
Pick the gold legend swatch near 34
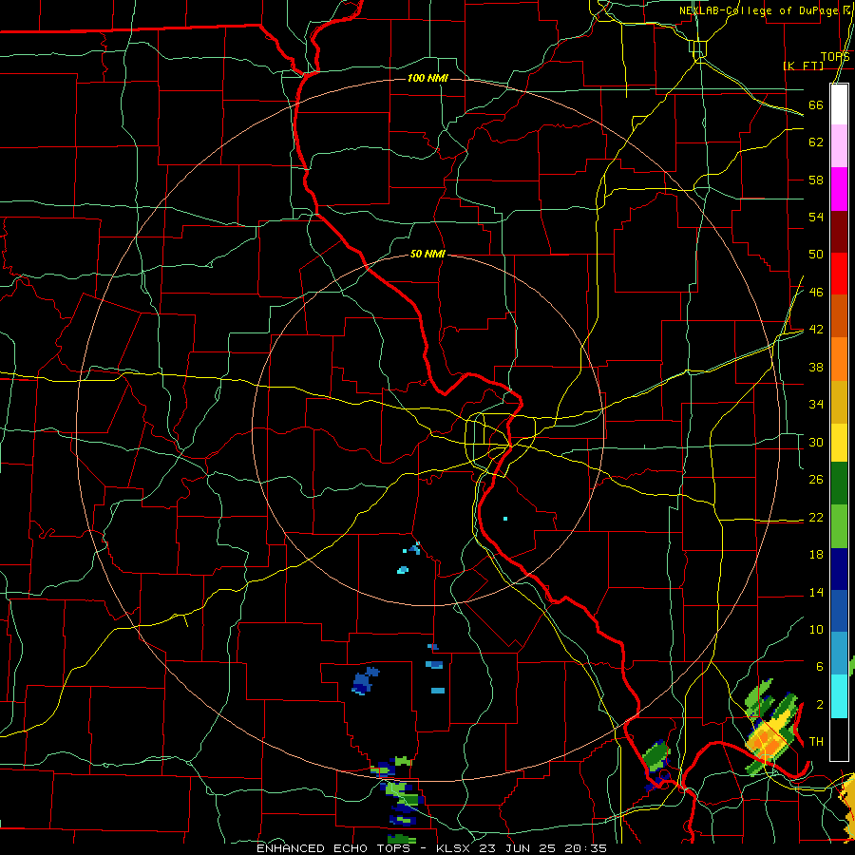pos(839,402)
